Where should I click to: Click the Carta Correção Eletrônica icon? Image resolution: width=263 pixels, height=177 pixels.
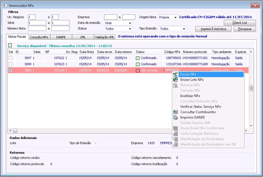coord(175,134)
